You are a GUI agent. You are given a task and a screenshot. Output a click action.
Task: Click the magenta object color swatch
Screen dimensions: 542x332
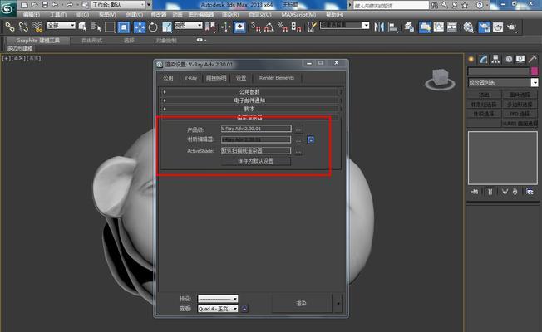tap(535, 71)
